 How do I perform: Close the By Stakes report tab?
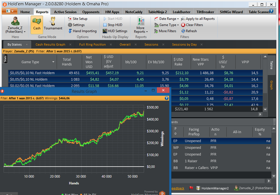[27, 44]
